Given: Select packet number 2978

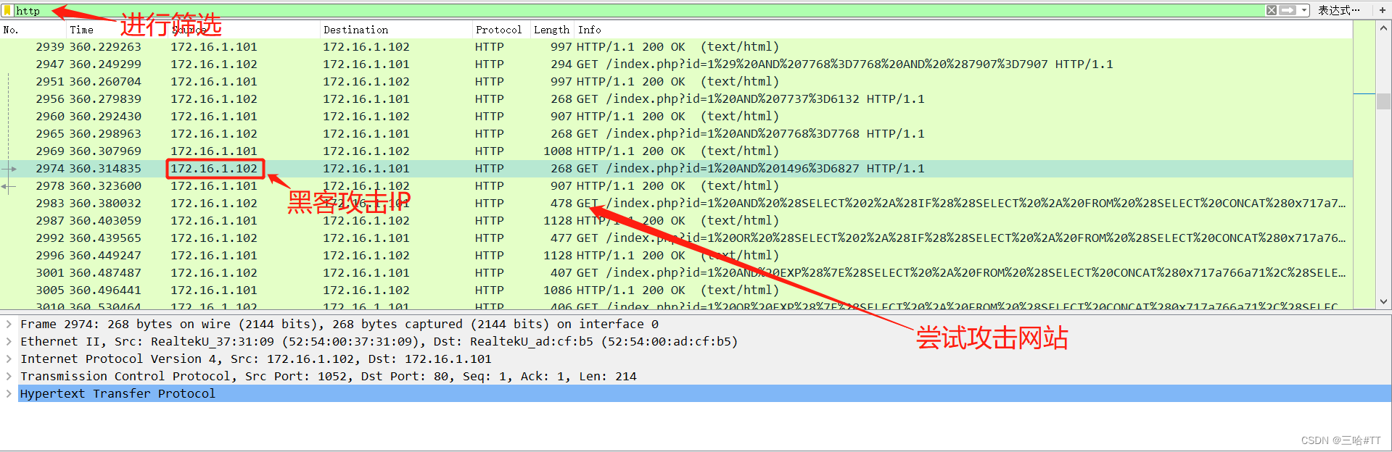Looking at the screenshot, I should tap(676, 185).
